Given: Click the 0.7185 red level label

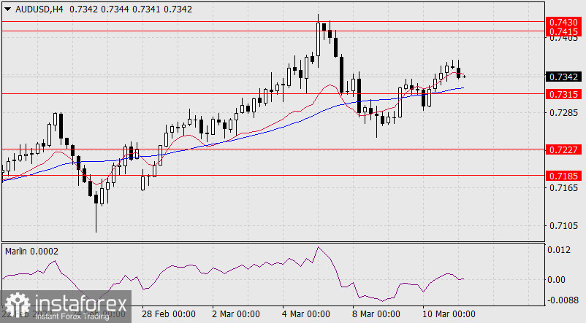Looking at the screenshot, I should [x=563, y=176].
